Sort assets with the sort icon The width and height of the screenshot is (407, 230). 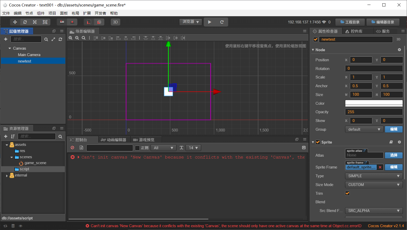pyautogui.click(x=13, y=136)
